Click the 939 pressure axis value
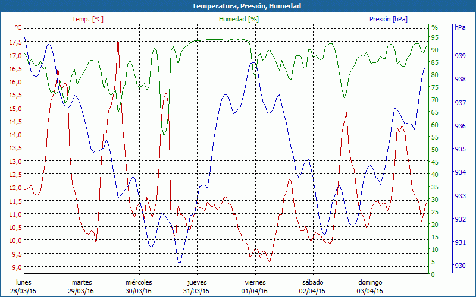This screenshot has width=476, height=297. click(x=460, y=56)
